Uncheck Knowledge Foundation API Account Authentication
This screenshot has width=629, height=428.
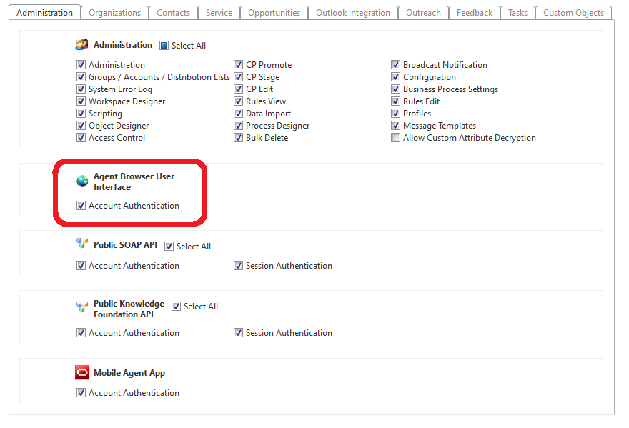tap(81, 332)
